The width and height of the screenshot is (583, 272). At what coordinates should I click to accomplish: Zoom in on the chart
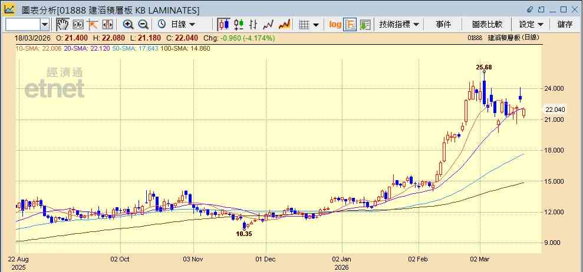pyautogui.click(x=129, y=25)
